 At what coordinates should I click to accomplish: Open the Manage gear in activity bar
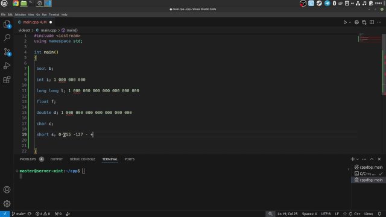7,204
